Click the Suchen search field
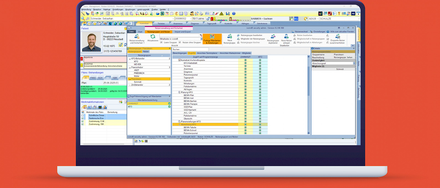This screenshot has height=188, width=440. click(190, 49)
